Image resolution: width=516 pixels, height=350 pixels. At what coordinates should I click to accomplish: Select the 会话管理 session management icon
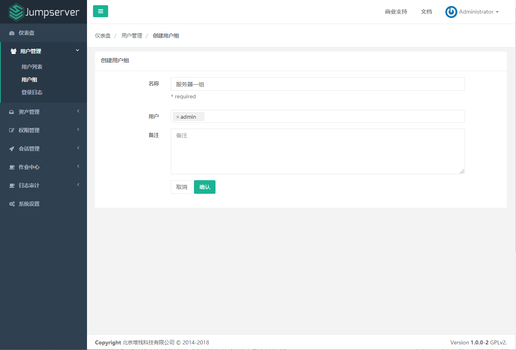pos(12,148)
